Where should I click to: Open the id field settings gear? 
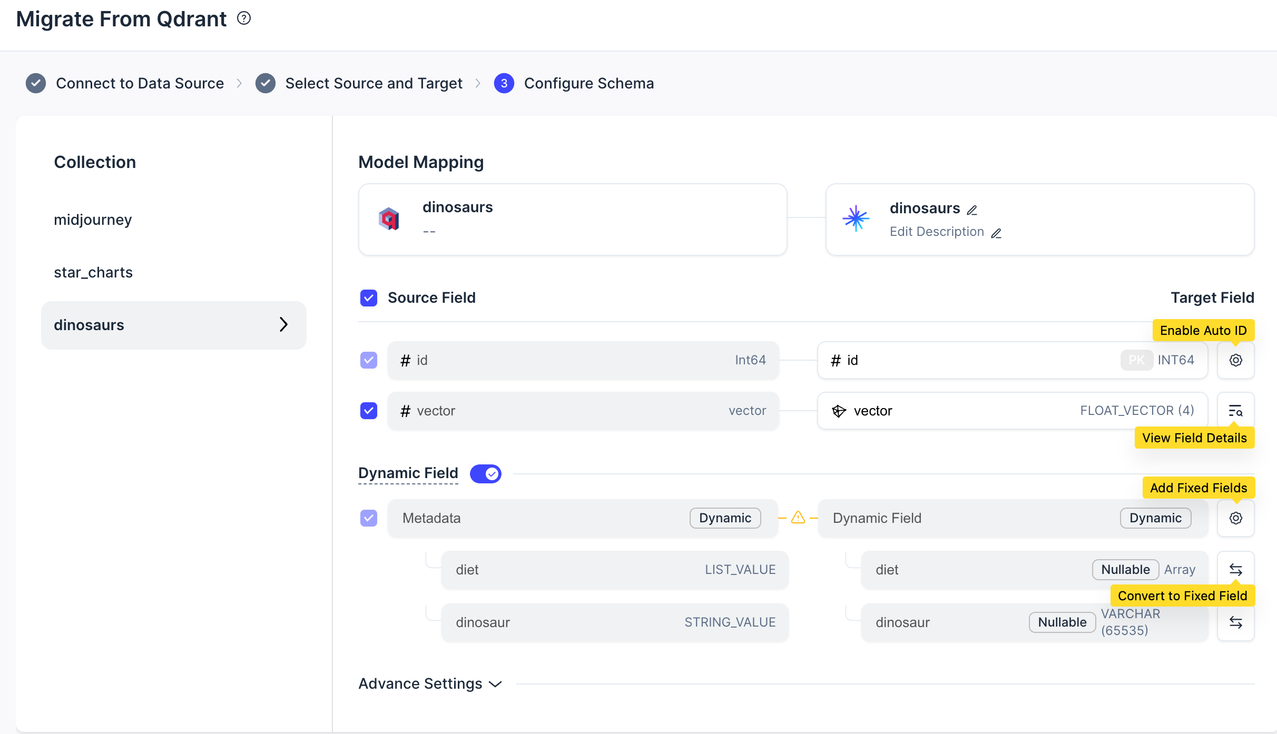point(1236,360)
